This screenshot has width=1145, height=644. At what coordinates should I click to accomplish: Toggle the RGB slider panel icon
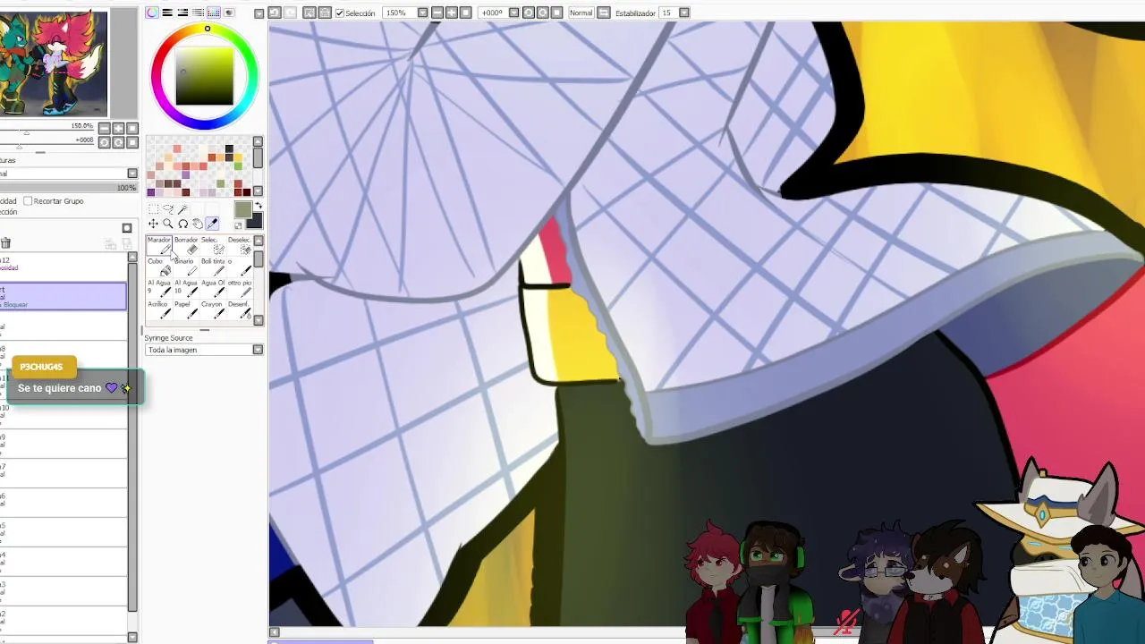[167, 13]
